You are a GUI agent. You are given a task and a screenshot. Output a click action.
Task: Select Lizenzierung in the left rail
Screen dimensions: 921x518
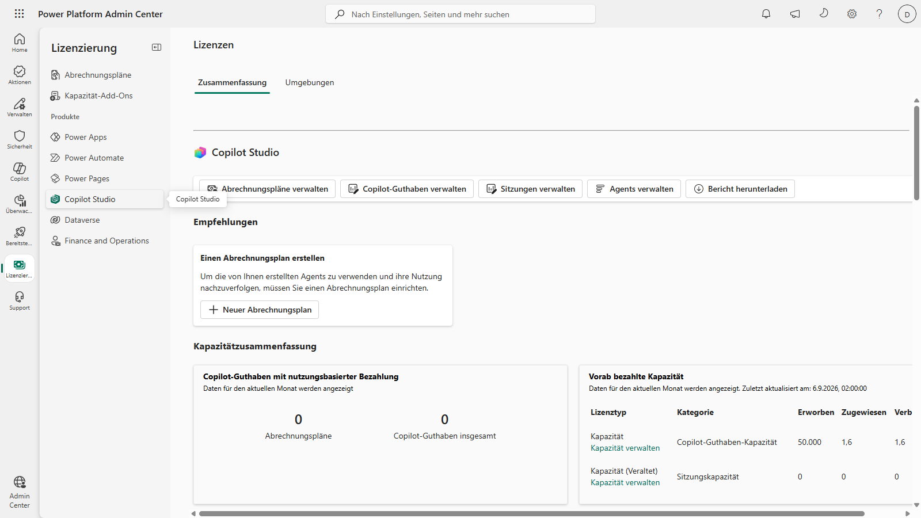[x=20, y=268]
